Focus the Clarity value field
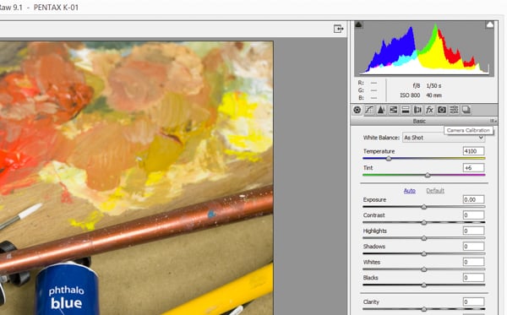Viewport: 507px width, 315px height. (x=473, y=301)
